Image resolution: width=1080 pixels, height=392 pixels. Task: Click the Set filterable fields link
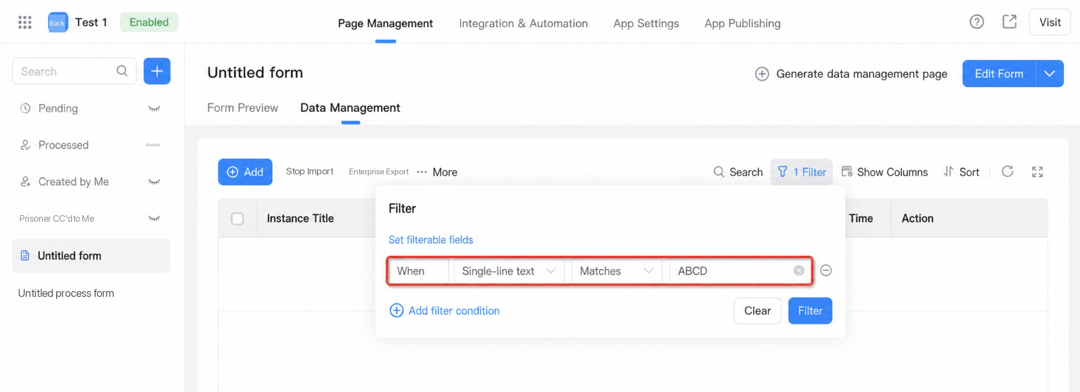pyautogui.click(x=431, y=240)
